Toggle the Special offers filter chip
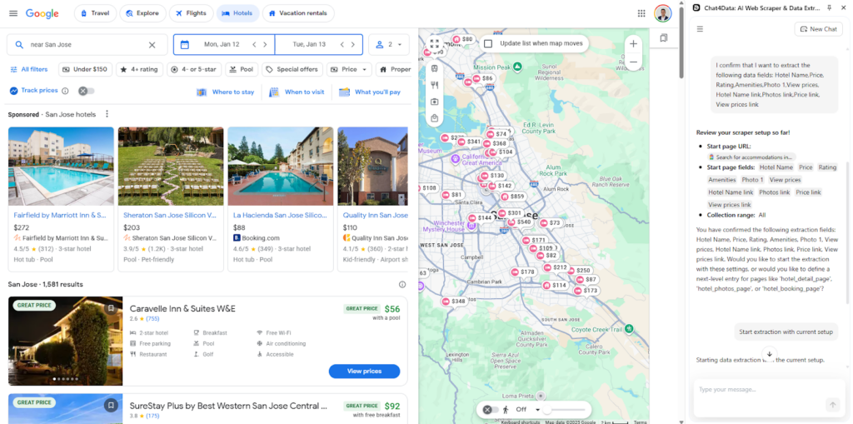 [x=292, y=69]
